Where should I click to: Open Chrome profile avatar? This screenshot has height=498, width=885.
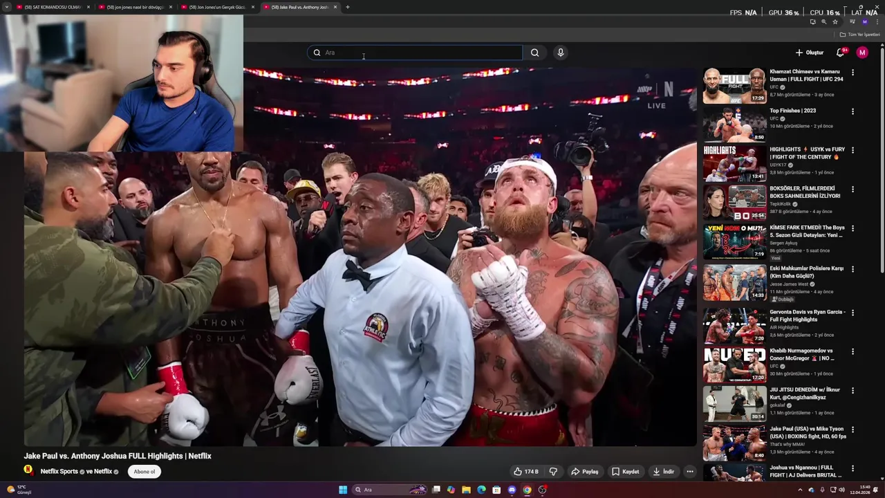coord(864,22)
